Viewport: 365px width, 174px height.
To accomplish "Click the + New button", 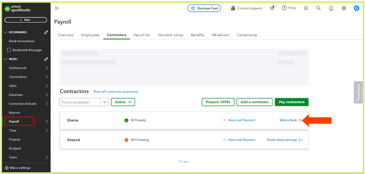I will click(26, 20).
